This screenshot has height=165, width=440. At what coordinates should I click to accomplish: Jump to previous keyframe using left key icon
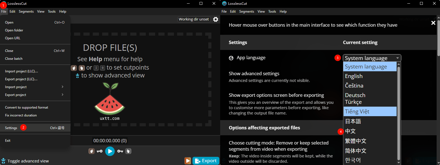(x=100, y=151)
